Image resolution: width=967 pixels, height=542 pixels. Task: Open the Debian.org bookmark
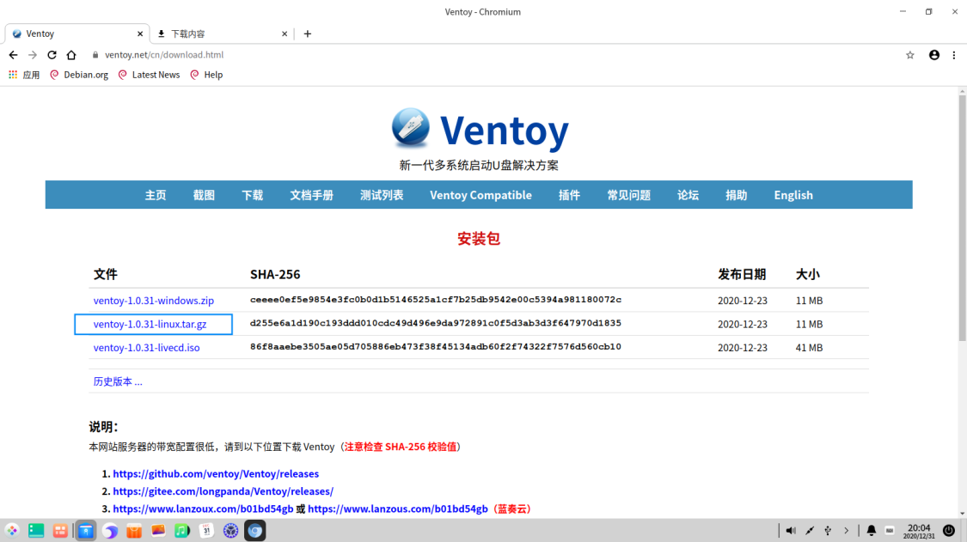click(79, 75)
